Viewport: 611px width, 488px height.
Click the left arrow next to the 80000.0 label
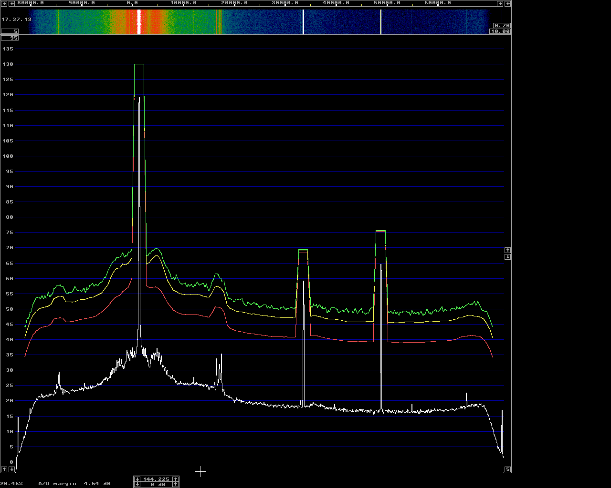click(x=11, y=3)
